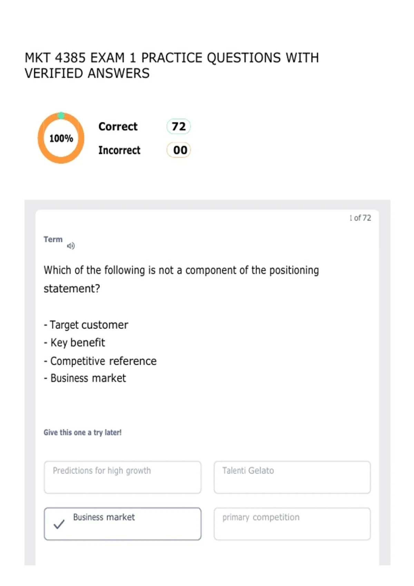Select the Business market answer option

(122, 524)
